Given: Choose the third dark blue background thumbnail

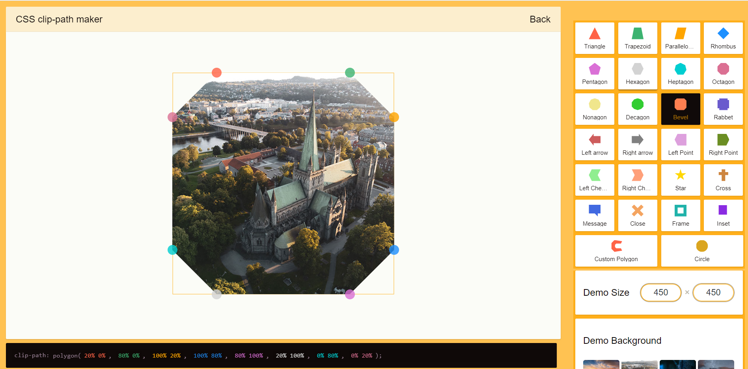Looking at the screenshot, I should pyautogui.click(x=678, y=364).
